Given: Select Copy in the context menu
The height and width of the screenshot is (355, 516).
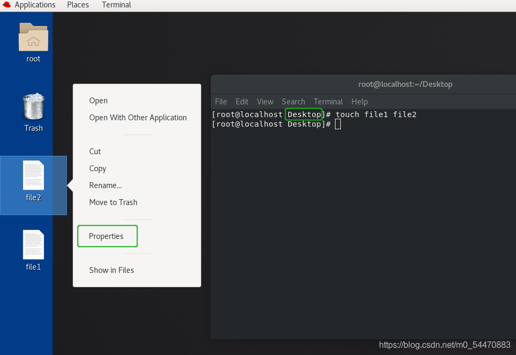Looking at the screenshot, I should pyautogui.click(x=98, y=168).
